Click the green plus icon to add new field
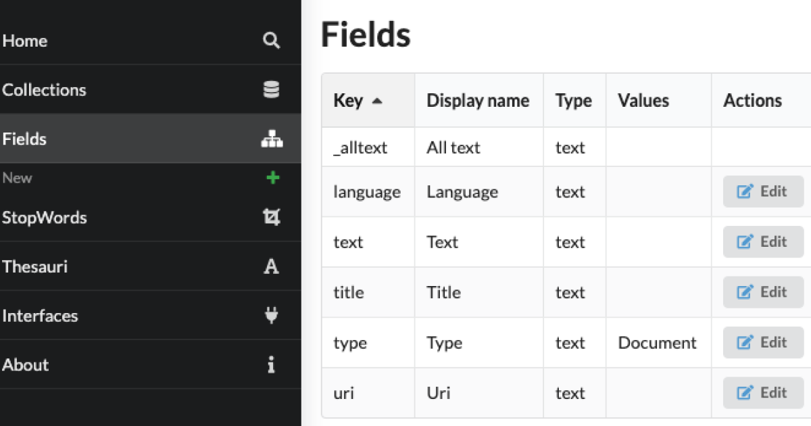Image resolution: width=811 pixels, height=426 pixels. click(272, 177)
